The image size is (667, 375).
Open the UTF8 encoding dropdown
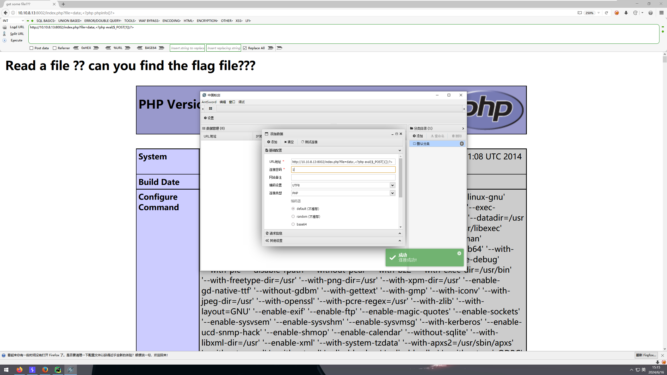pyautogui.click(x=392, y=185)
